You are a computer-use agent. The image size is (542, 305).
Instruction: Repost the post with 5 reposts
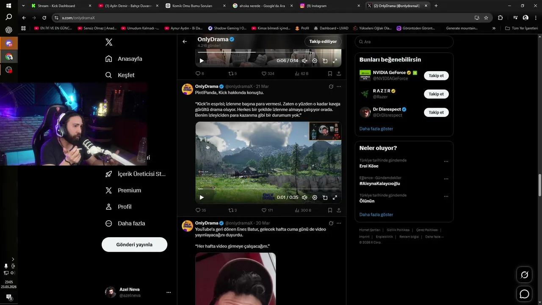click(232, 73)
